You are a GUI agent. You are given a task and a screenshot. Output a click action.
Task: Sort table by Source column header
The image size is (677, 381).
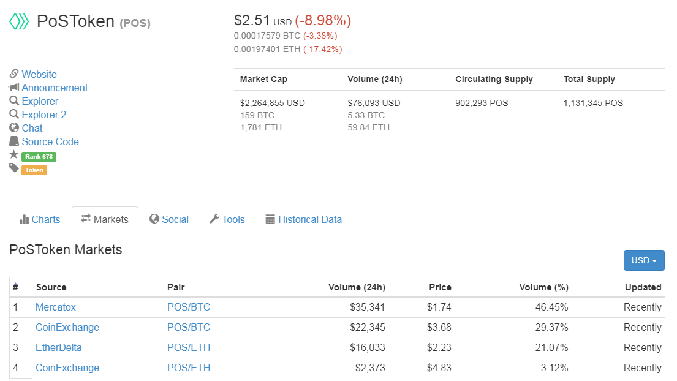(51, 287)
